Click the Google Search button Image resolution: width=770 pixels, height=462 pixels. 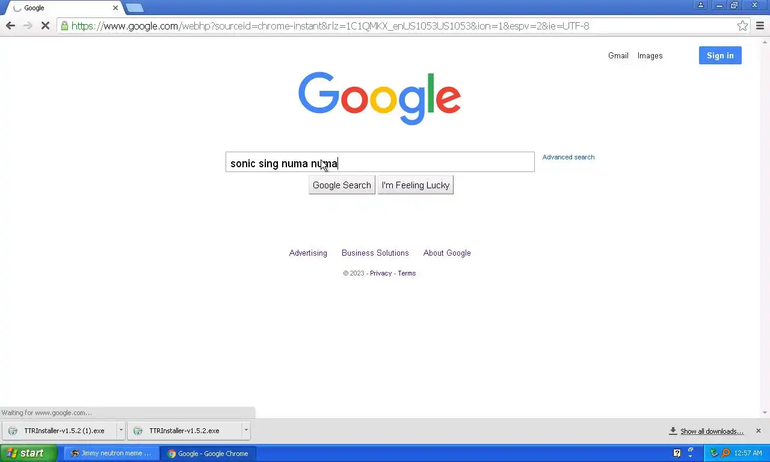point(342,185)
